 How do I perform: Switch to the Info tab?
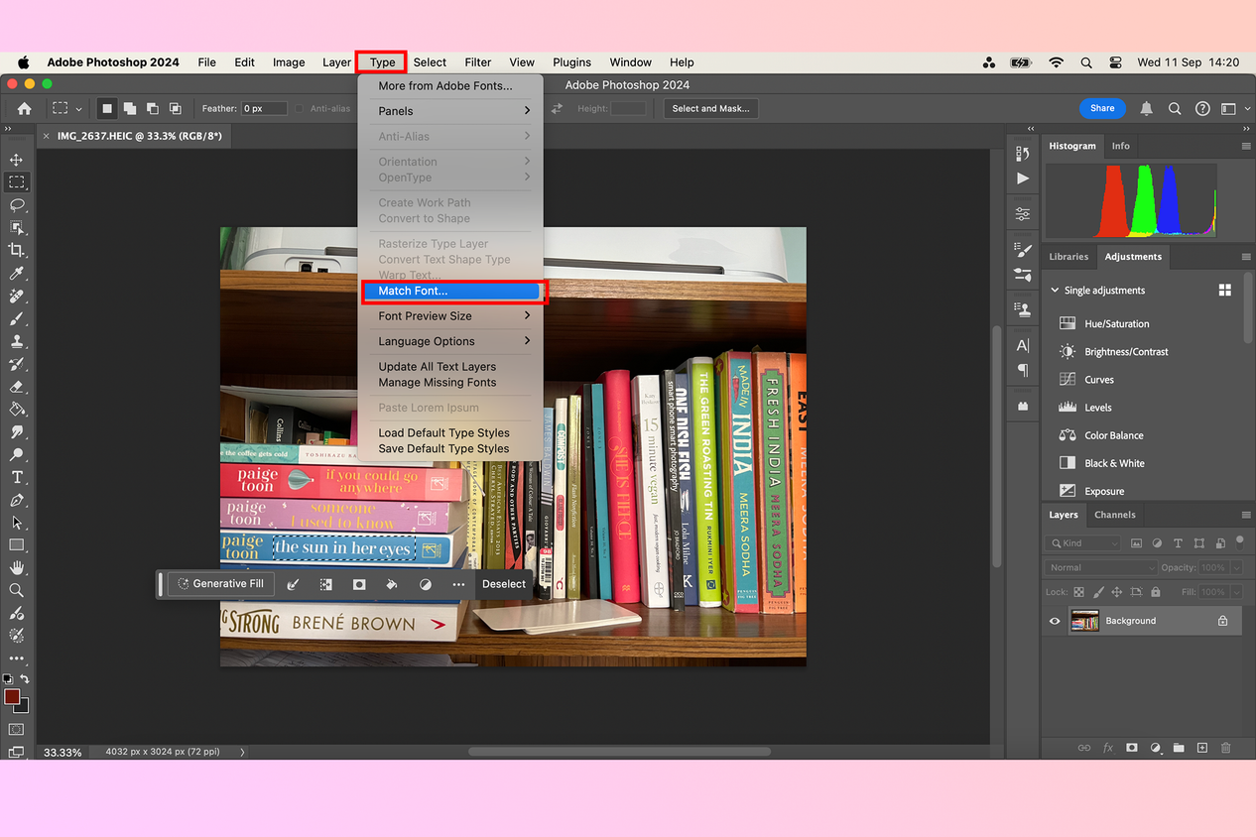pos(1120,146)
